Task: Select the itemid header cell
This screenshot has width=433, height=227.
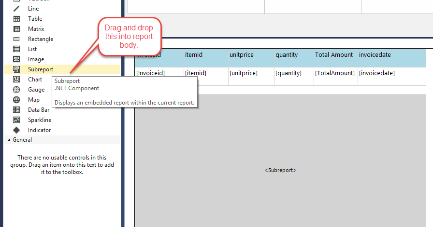Action: tap(206, 58)
